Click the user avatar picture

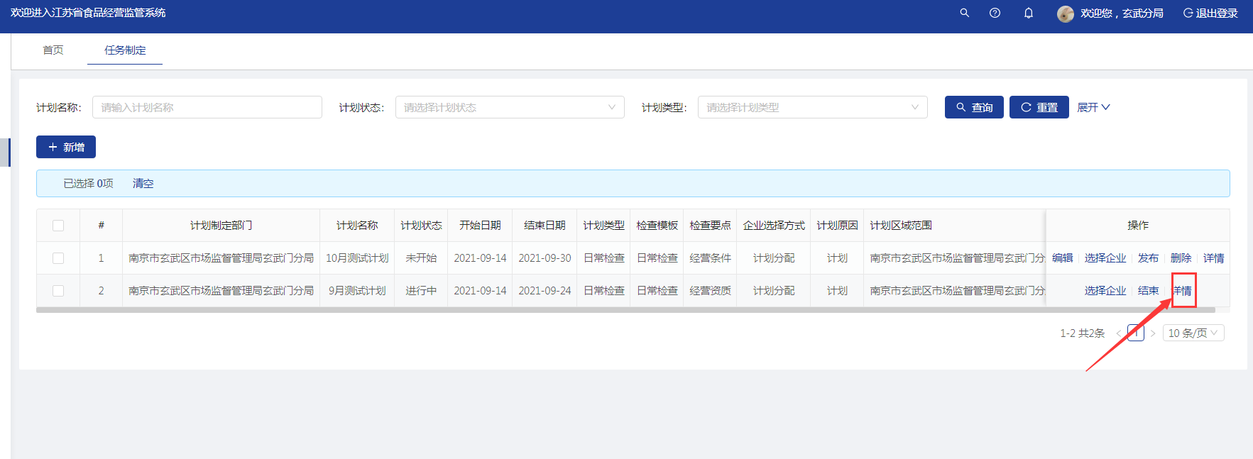tap(1065, 13)
